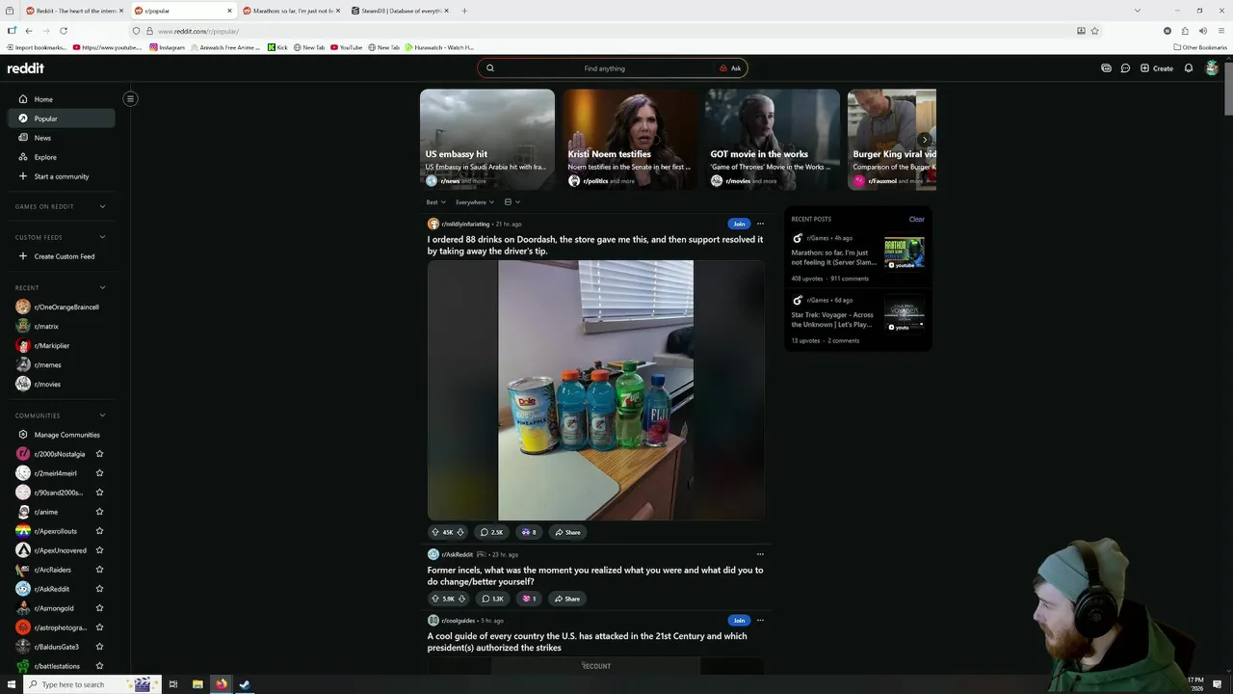This screenshot has height=694, width=1233.
Task: Open Windows Start menu
Action: point(12,684)
